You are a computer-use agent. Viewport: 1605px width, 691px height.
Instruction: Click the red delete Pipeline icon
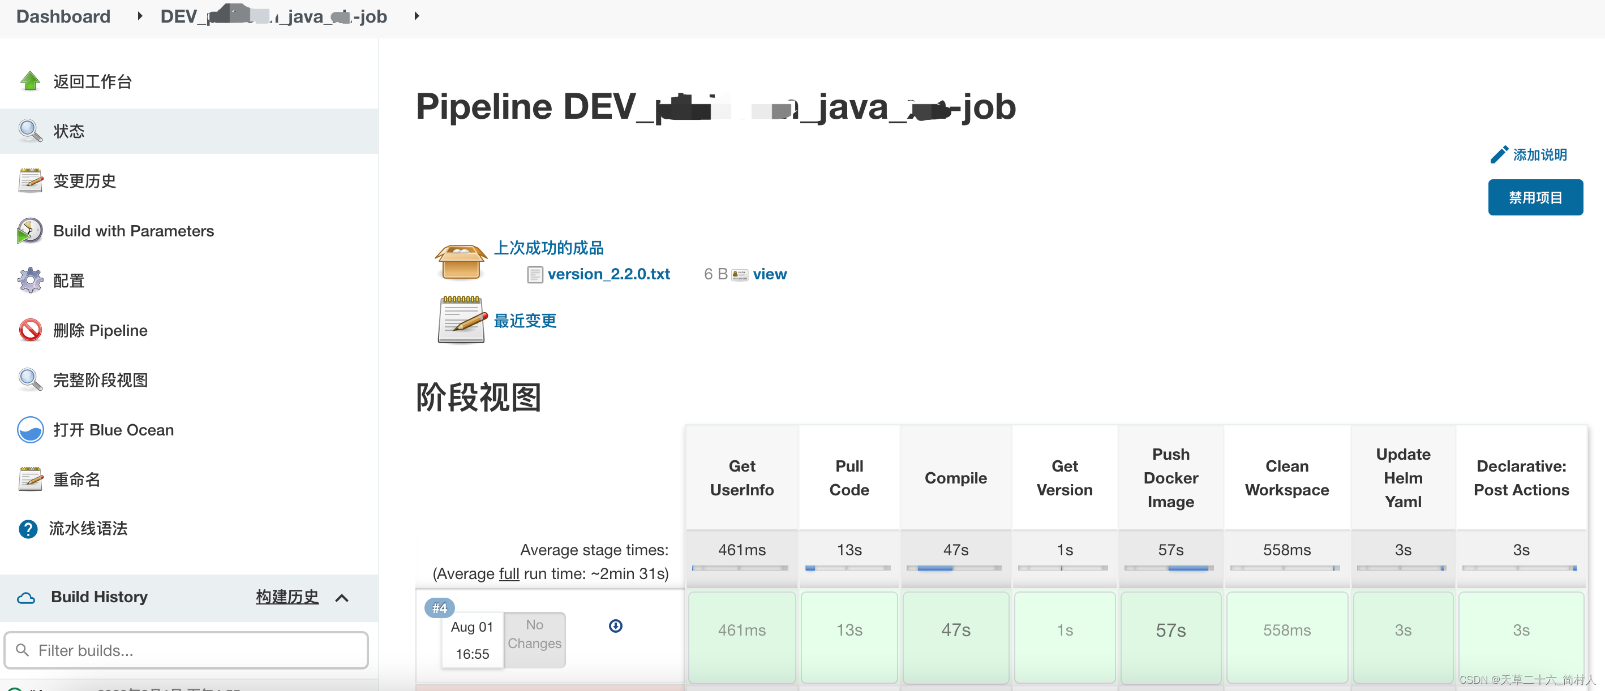30,331
